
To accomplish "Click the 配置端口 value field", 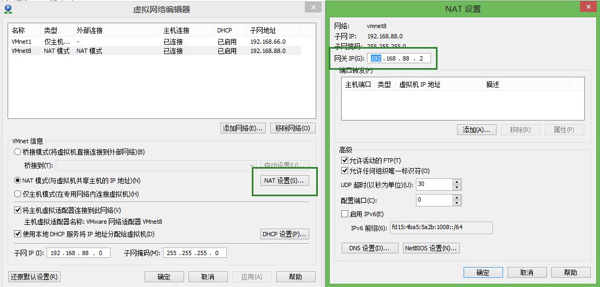I will (434, 200).
